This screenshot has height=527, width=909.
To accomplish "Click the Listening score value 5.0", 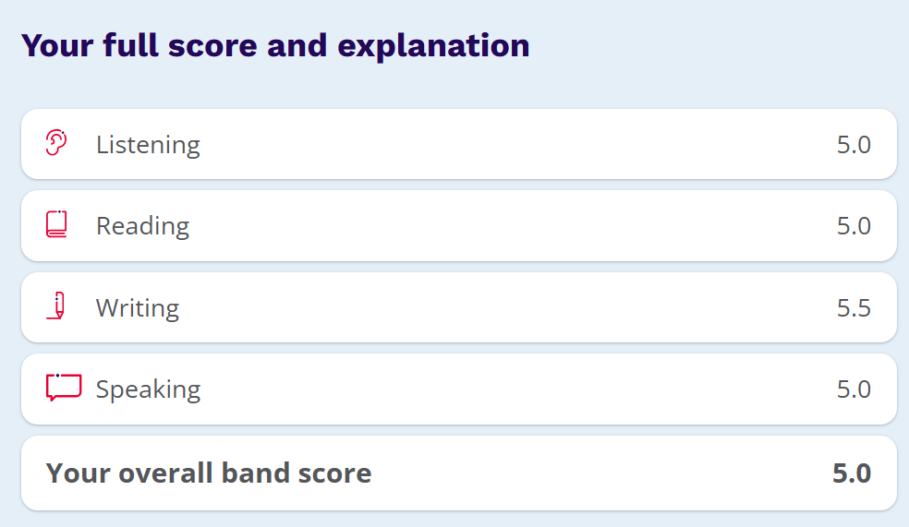I will [854, 145].
